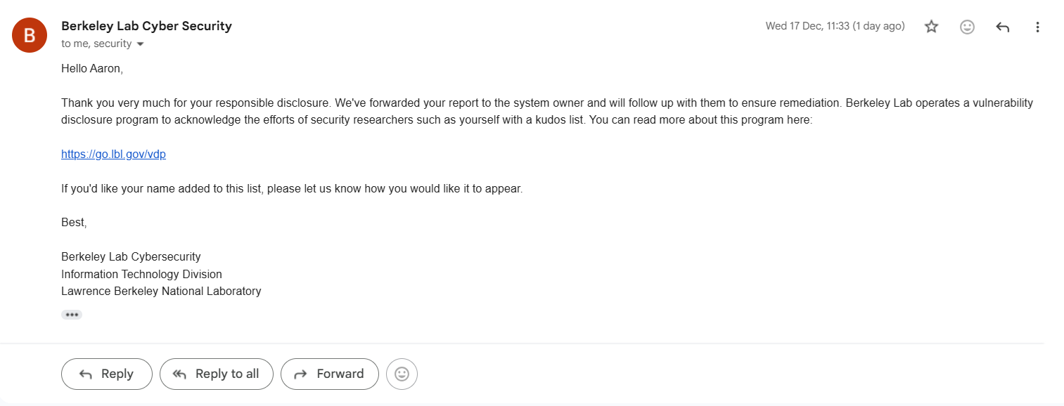Click the double-arrow icon in Reply to all

[178, 374]
